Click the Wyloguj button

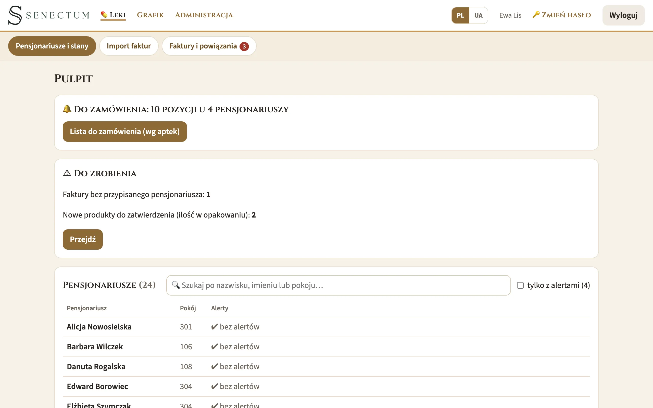[x=623, y=15]
